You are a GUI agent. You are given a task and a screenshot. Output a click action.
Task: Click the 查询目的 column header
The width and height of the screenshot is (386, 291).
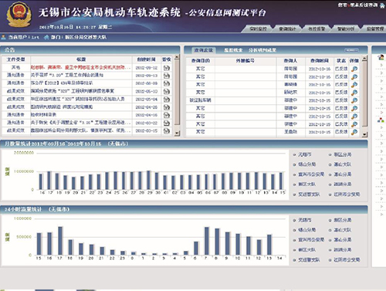[201, 61]
